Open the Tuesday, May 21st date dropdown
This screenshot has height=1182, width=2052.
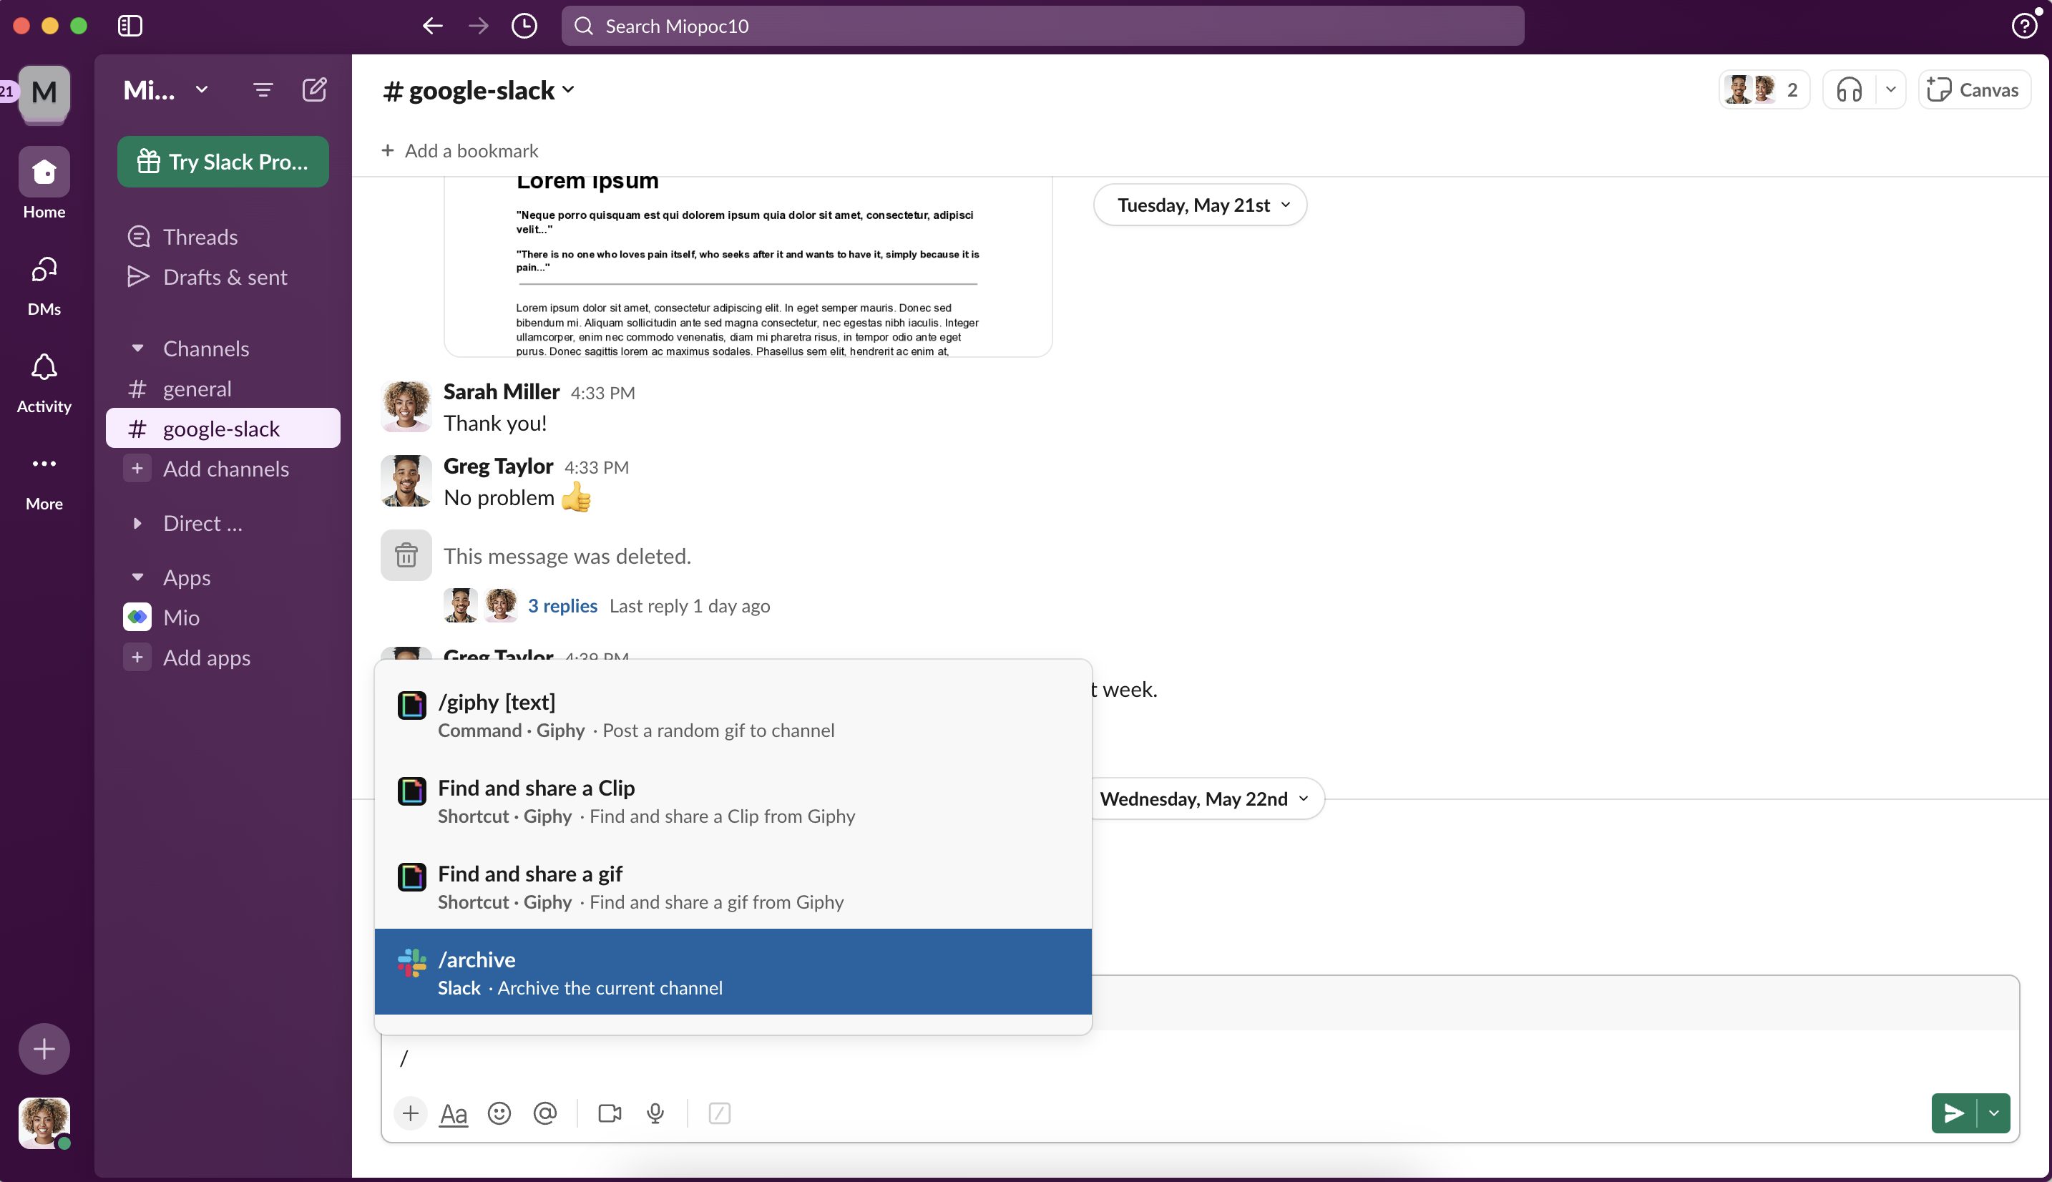(1200, 205)
